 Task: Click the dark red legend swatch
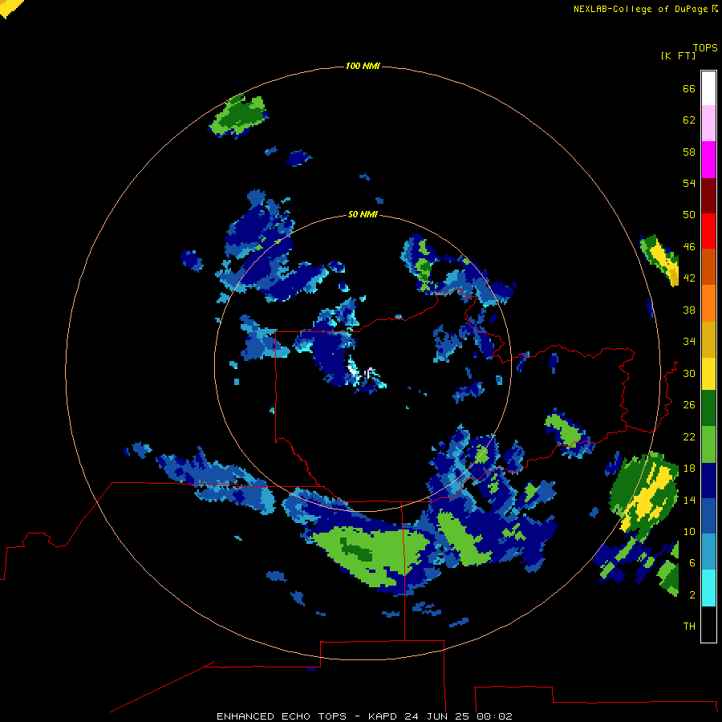[708, 195]
